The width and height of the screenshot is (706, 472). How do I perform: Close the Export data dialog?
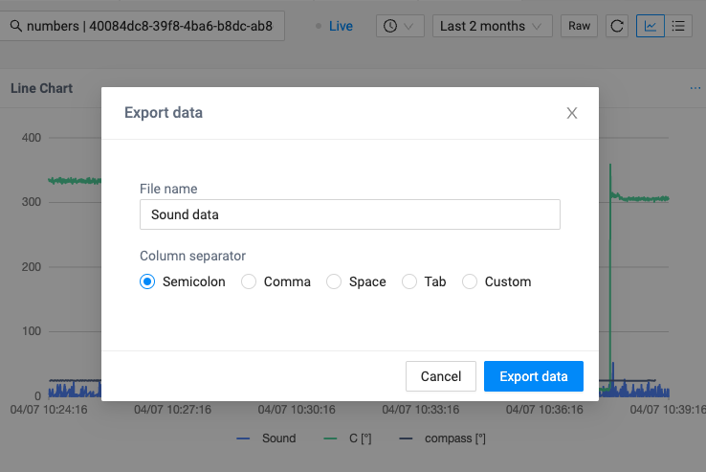(x=572, y=113)
